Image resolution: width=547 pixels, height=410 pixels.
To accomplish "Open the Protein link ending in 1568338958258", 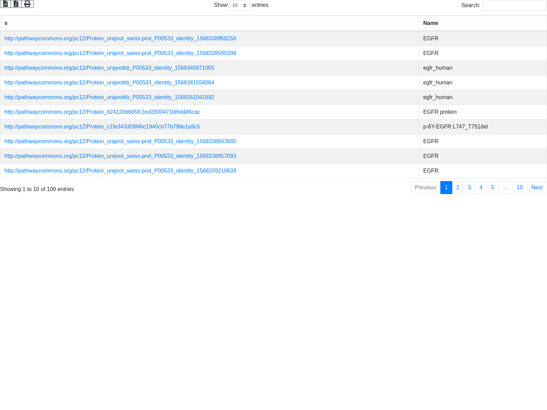I will 120,39.
